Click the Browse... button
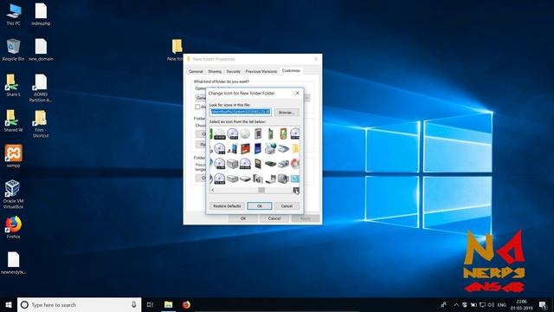Screen dimensions: 554x312 tap(287, 112)
